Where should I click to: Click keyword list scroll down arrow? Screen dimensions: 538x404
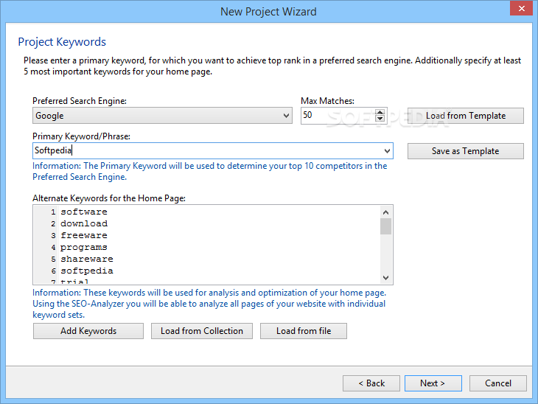pos(385,278)
